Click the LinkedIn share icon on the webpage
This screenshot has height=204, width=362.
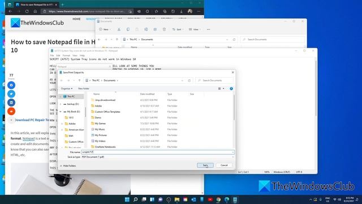(11, 103)
